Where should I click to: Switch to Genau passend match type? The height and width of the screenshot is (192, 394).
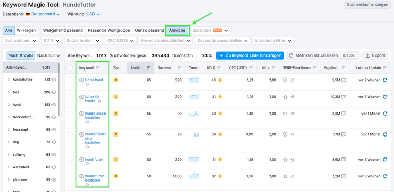coord(149,30)
